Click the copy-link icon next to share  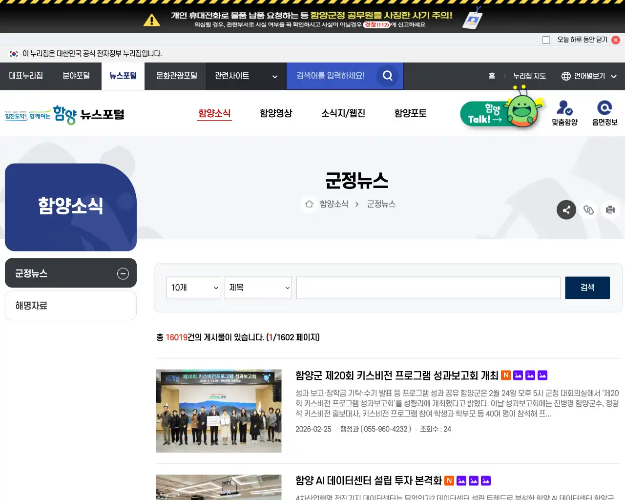coord(588,209)
